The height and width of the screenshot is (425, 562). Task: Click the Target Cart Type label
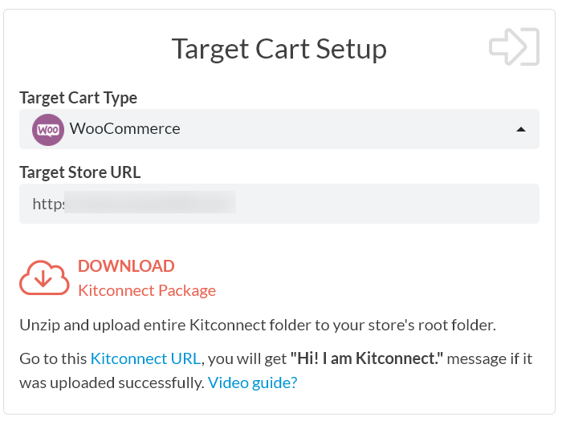tap(78, 98)
